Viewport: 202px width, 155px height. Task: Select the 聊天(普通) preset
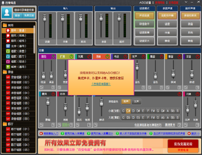click(x=19, y=31)
